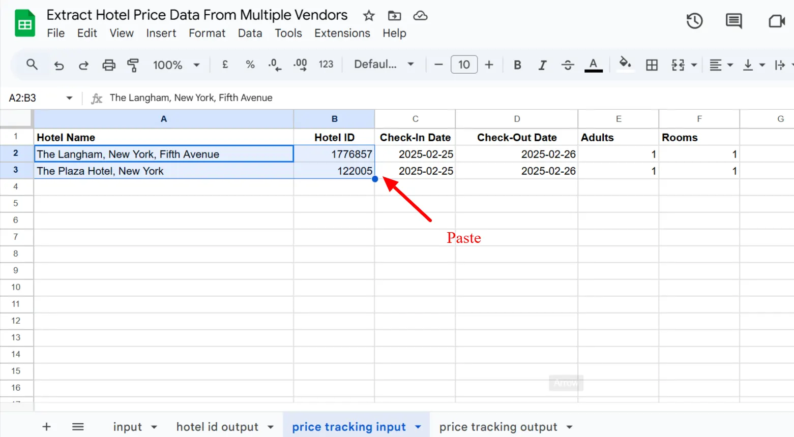Screen dimensions: 794x437
Task: Format as currency with pound icon
Action: (225, 65)
